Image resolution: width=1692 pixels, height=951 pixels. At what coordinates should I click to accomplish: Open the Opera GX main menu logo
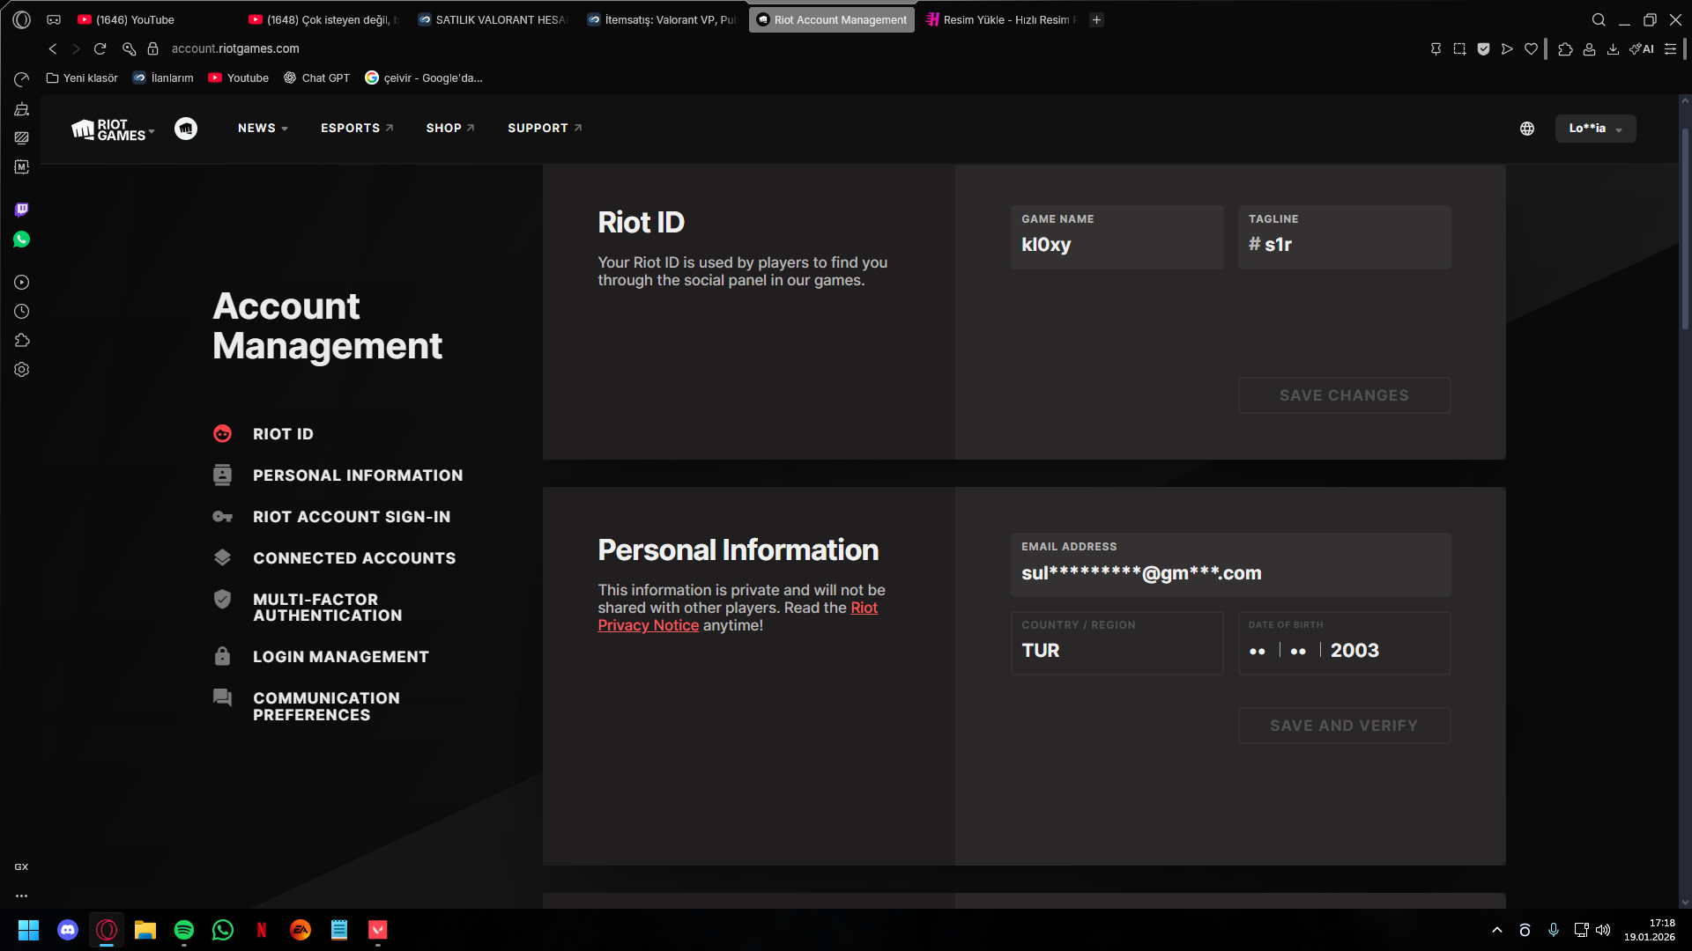pyautogui.click(x=22, y=19)
